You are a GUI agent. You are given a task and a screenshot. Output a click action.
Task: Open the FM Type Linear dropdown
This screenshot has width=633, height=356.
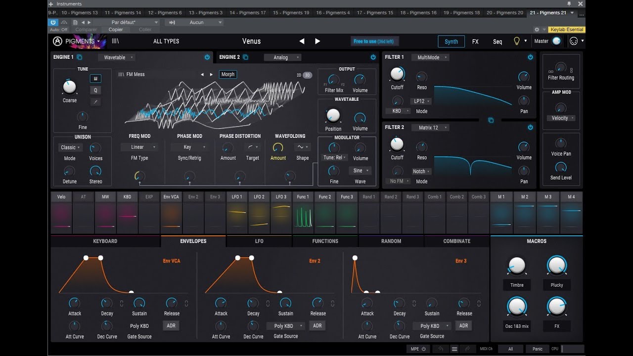(x=139, y=147)
